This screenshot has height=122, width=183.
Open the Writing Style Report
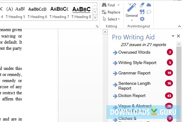[x=137, y=63]
